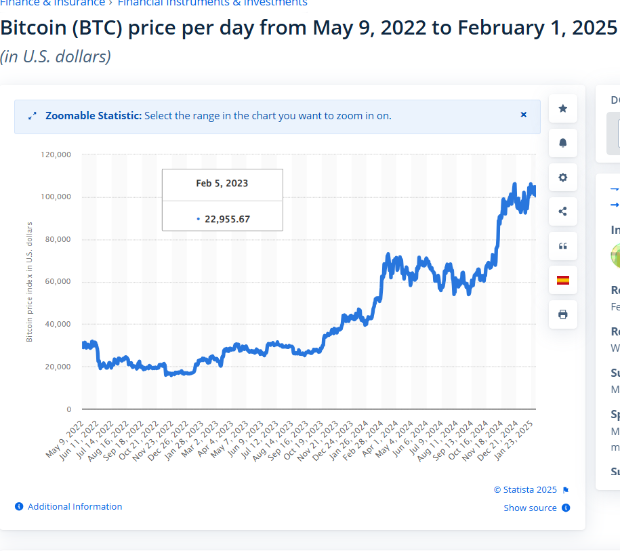Viewport: 620px width, 551px height.
Task: Expand the Show source details
Action: 530,508
